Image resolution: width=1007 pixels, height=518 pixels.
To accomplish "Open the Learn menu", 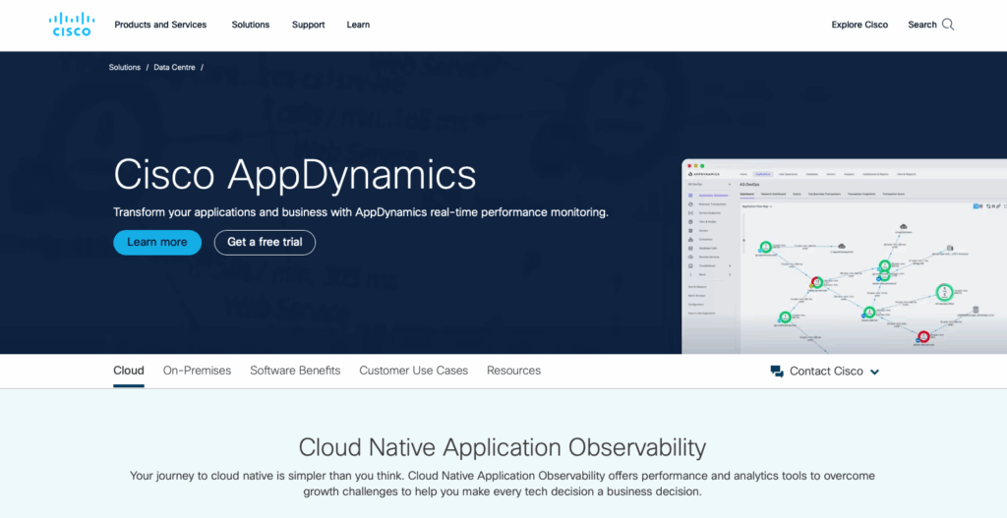I will coord(358,25).
